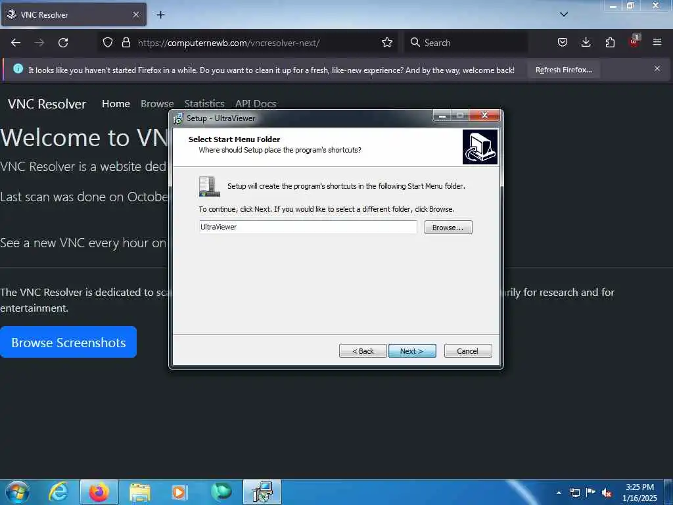Expand the list all tabs chevron
Image resolution: width=673 pixels, height=505 pixels.
click(564, 14)
